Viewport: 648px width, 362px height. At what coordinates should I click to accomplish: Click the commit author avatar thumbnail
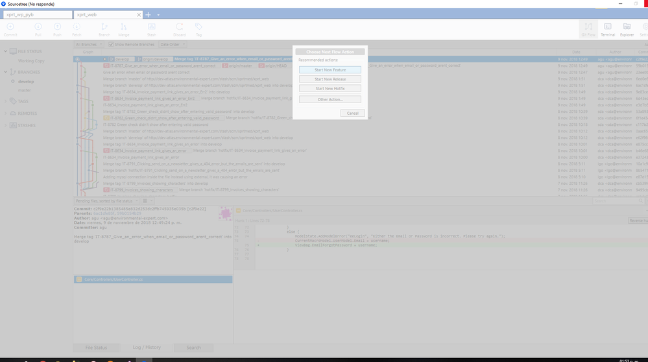click(x=225, y=213)
